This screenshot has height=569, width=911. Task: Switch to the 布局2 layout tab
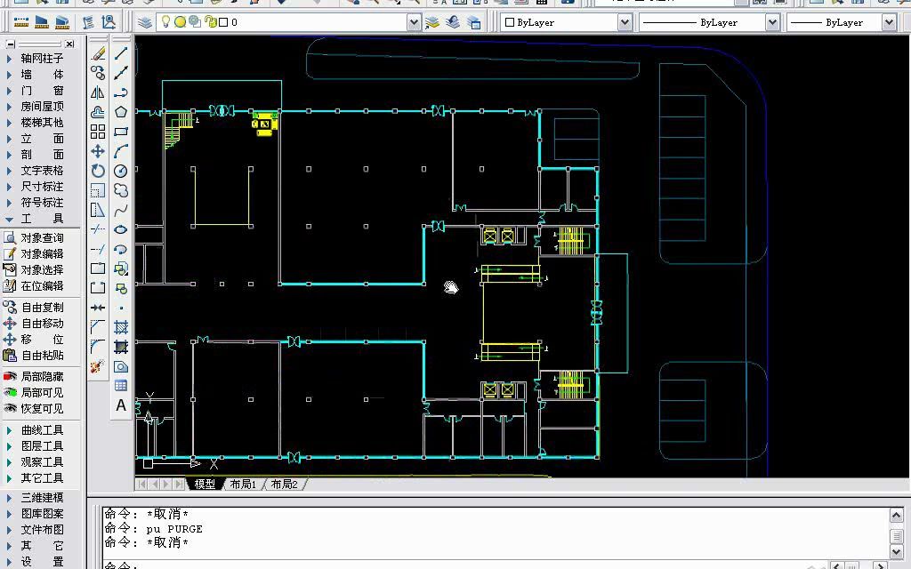284,484
